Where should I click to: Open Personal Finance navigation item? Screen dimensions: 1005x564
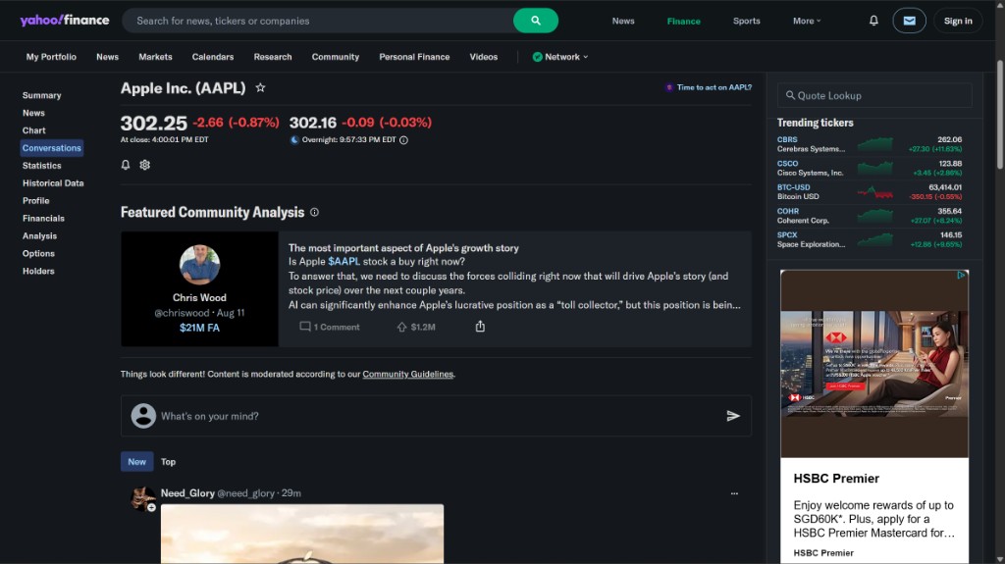pyautogui.click(x=414, y=57)
